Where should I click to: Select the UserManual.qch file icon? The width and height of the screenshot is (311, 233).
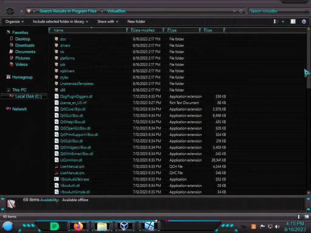(x=56, y=167)
